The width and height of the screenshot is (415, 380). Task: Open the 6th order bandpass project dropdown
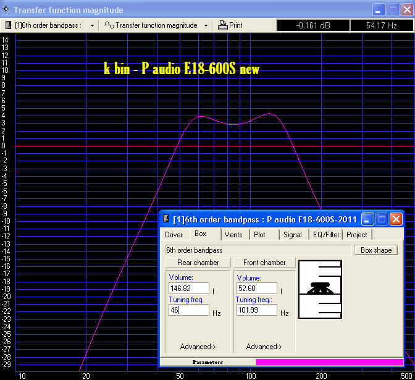92,26
